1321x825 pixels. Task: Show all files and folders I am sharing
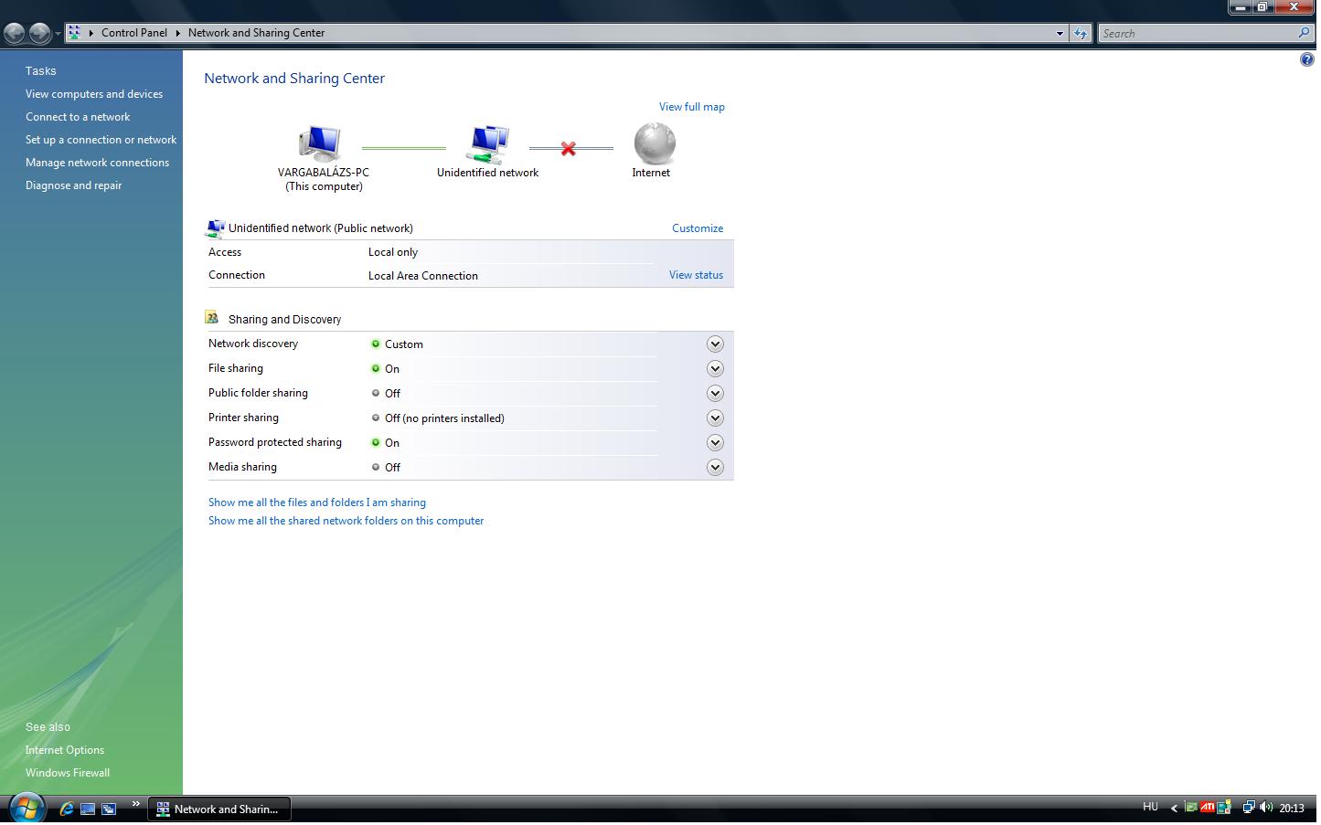[317, 502]
